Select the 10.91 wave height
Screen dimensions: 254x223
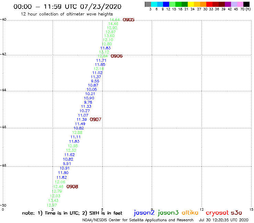tap(65, 168)
